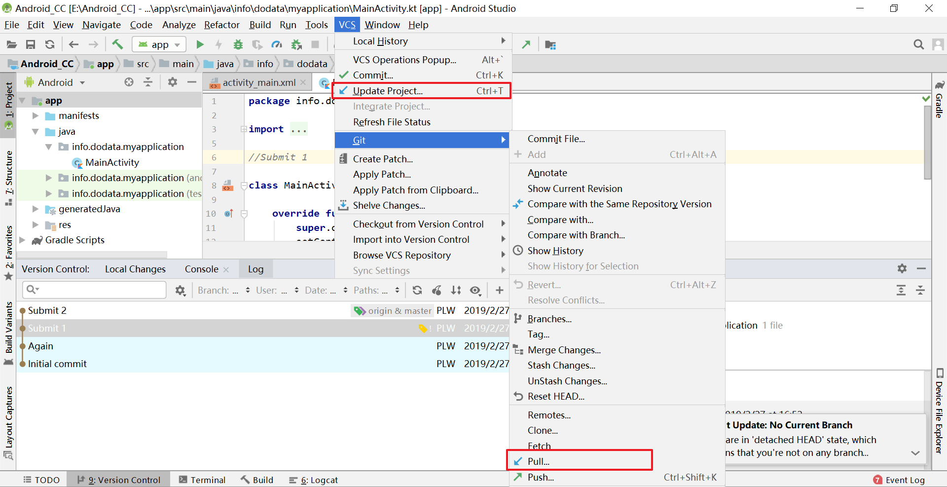
Task: Open the Event Log button
Action: pyautogui.click(x=899, y=480)
